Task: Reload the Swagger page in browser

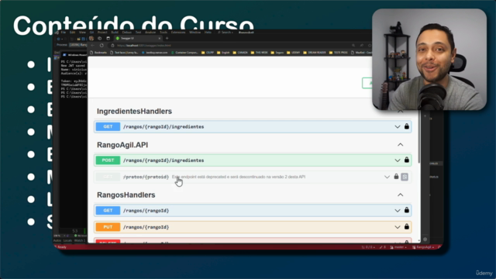Action: point(102,45)
